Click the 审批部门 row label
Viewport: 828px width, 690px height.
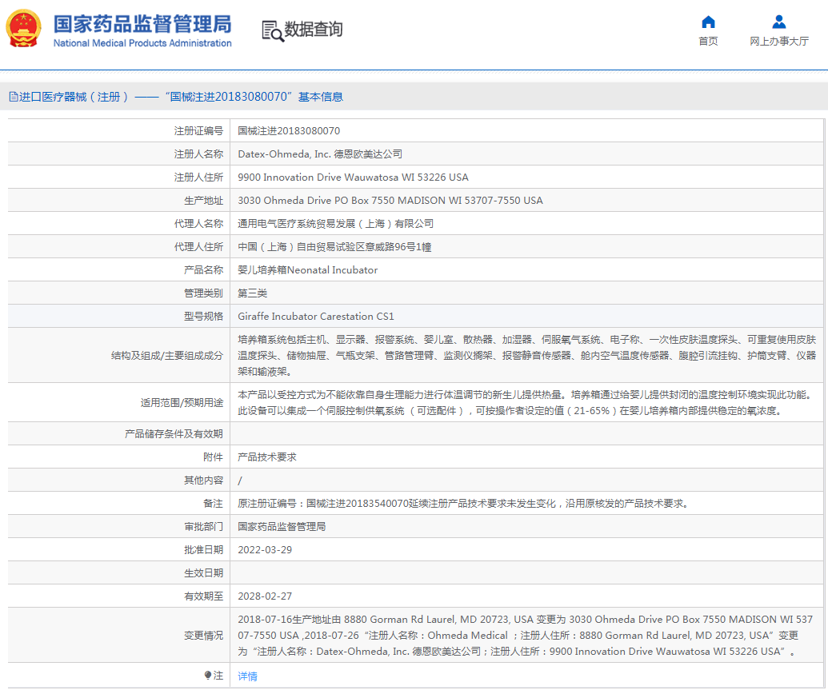tap(203, 527)
